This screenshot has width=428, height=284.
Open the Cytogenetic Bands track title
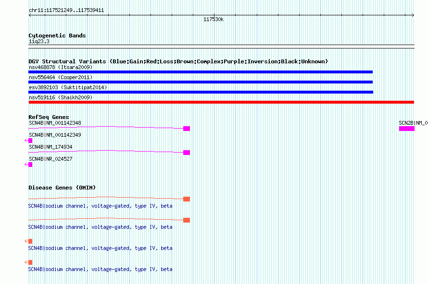(x=57, y=35)
